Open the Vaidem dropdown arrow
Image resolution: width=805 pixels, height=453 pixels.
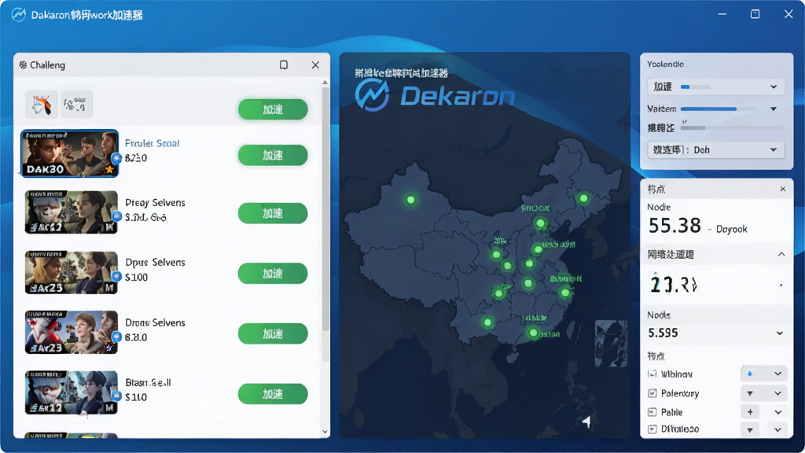pos(774,109)
